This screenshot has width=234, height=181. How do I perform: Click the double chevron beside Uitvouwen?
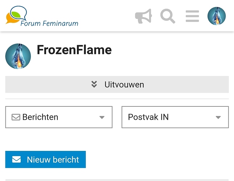point(94,85)
